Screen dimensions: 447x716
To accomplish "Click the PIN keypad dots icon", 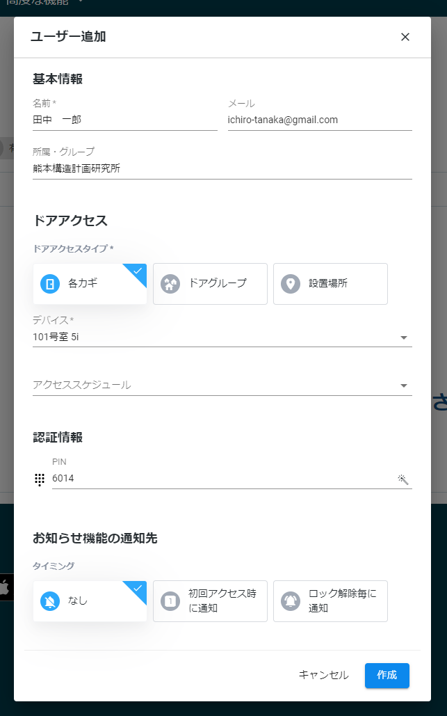I will coord(40,479).
